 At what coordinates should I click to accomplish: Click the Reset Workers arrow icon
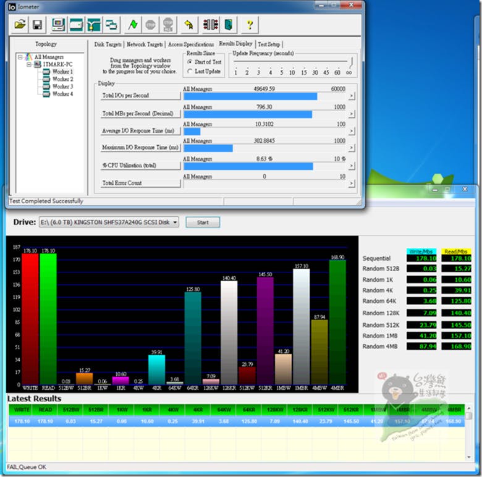188,25
